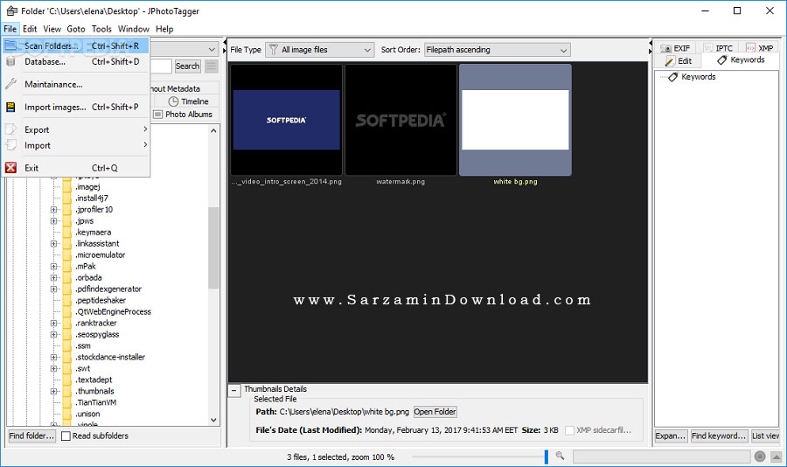The height and width of the screenshot is (467, 787).
Task: Click the JPhotoTagger title bar app icon
Action: coord(12,10)
